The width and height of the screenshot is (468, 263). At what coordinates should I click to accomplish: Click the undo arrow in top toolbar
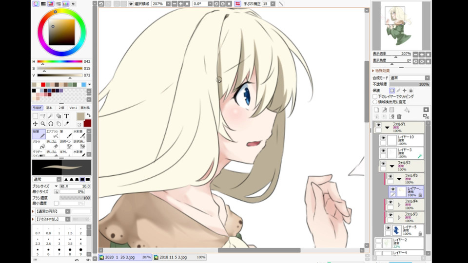[101, 4]
